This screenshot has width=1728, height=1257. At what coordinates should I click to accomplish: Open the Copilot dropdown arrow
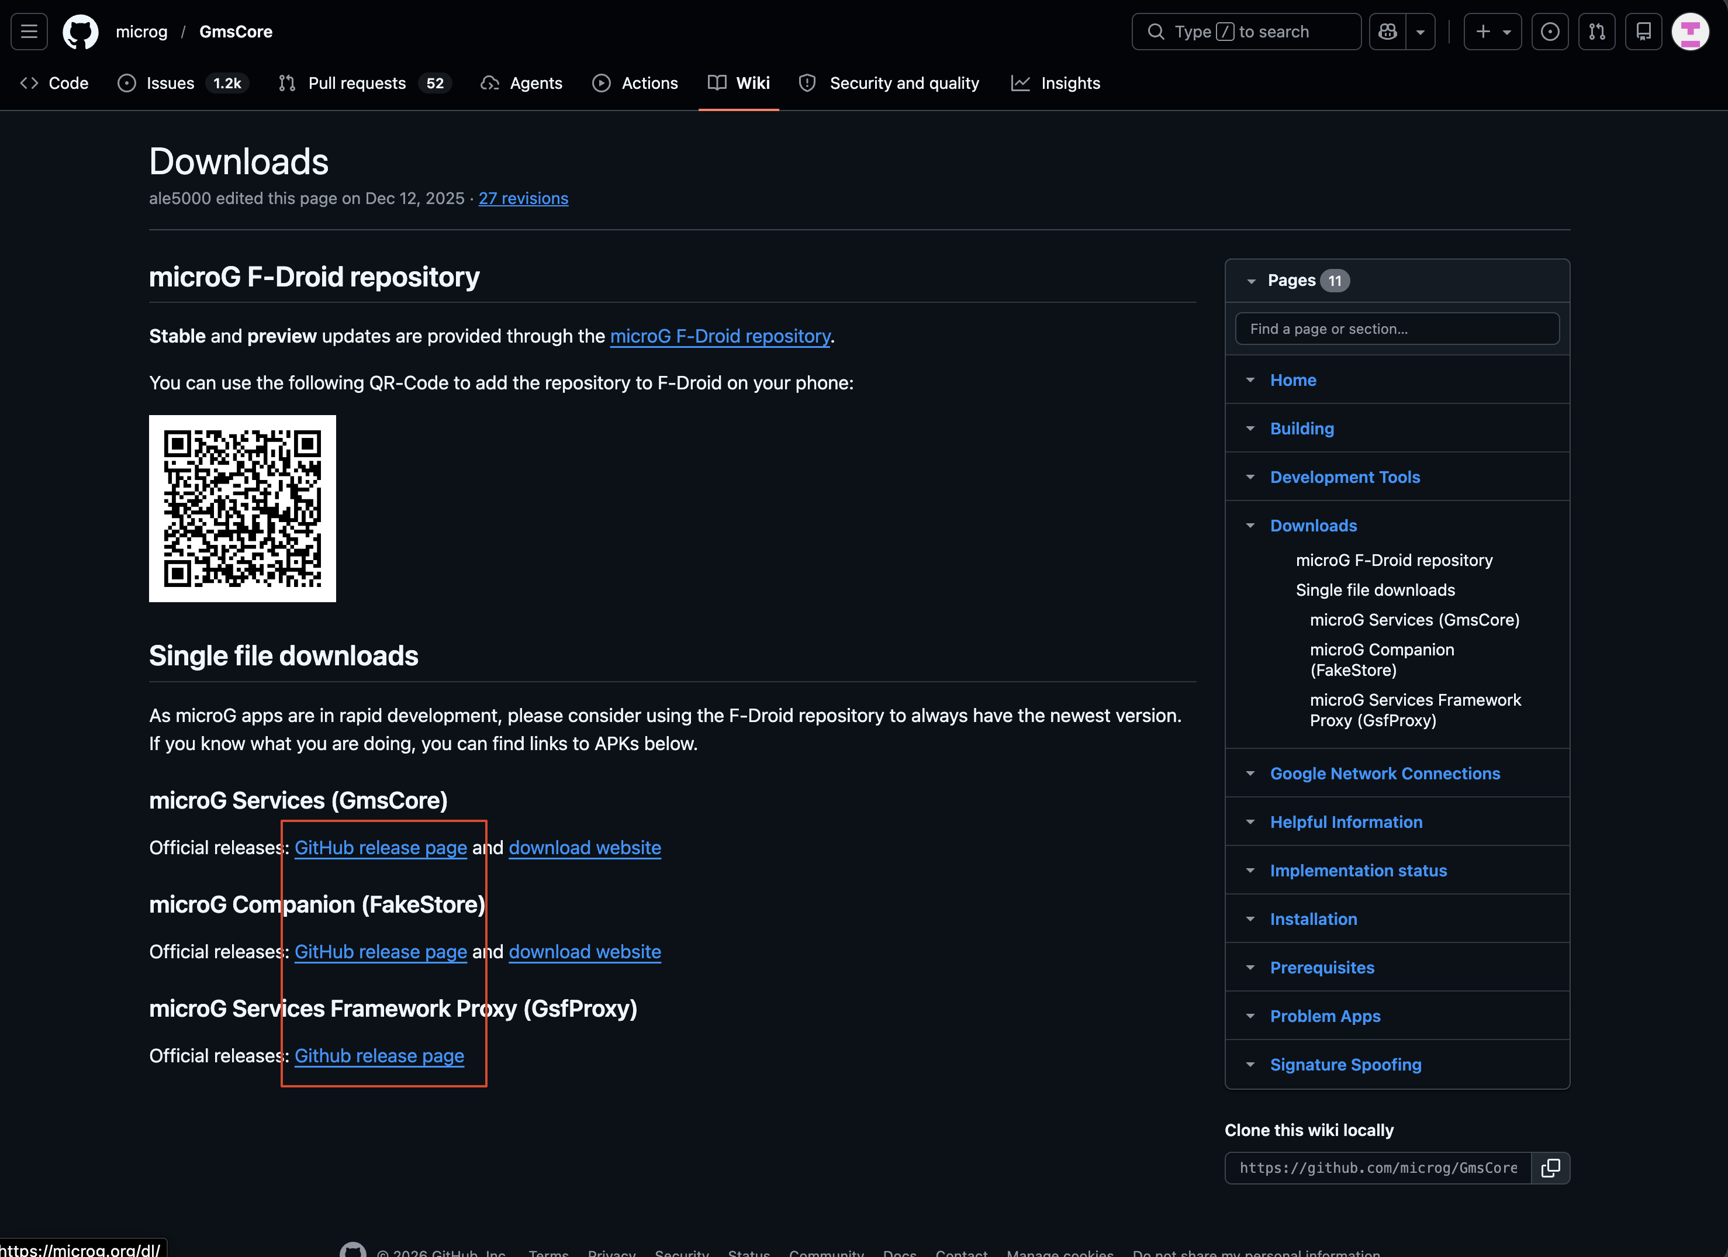click(1420, 31)
